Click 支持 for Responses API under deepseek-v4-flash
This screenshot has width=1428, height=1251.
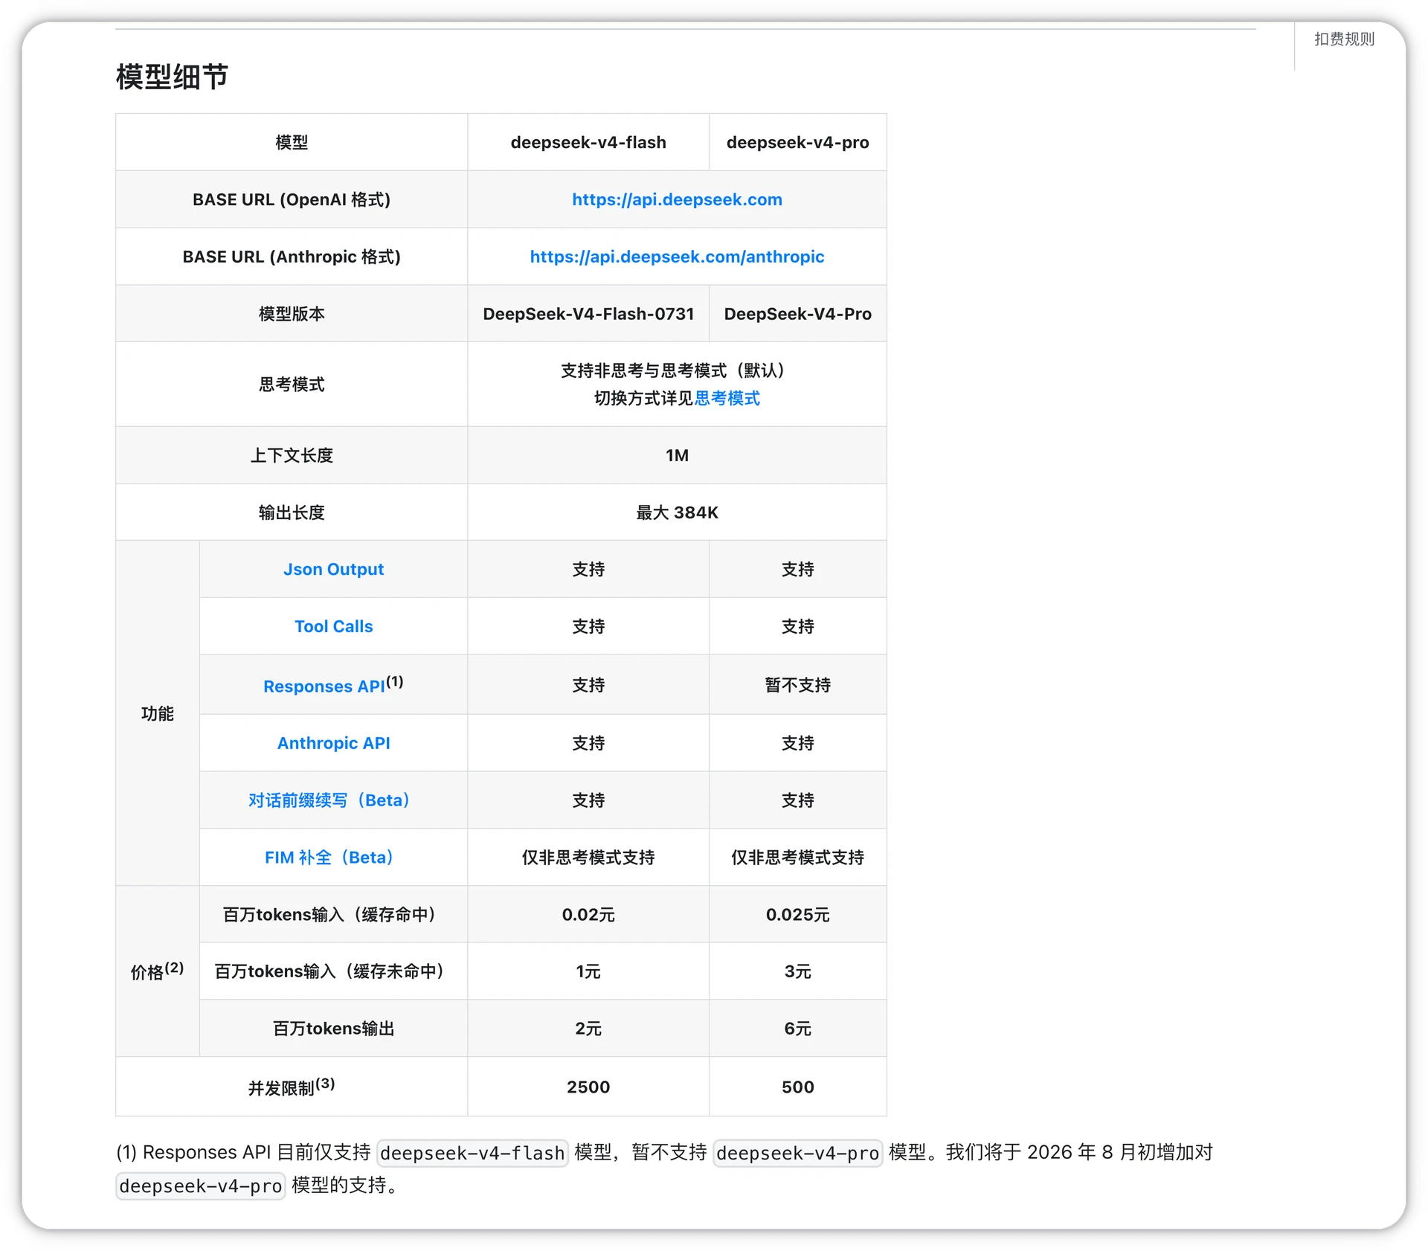(588, 685)
